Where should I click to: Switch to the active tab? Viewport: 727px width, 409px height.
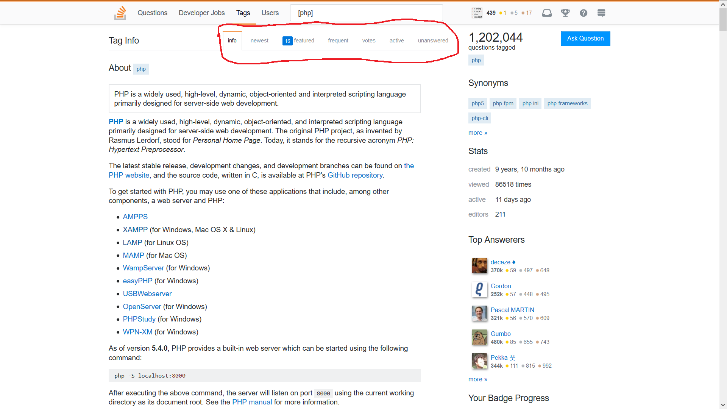click(x=397, y=41)
